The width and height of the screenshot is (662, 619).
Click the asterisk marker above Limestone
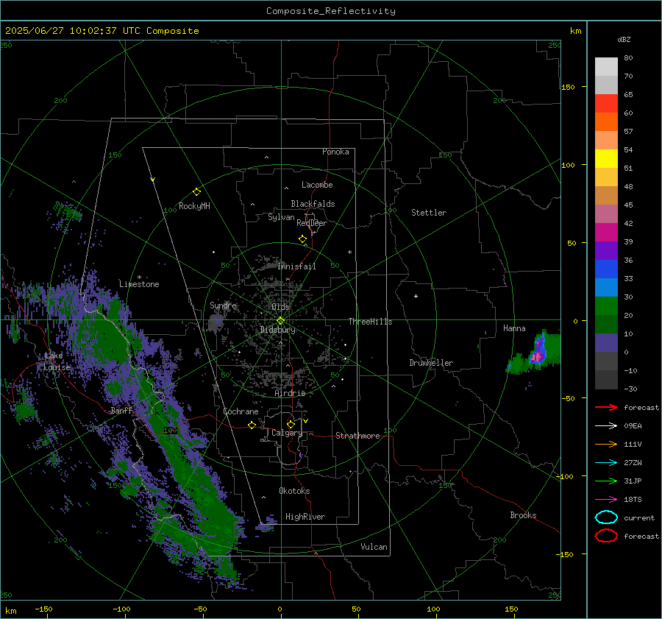[x=139, y=277]
